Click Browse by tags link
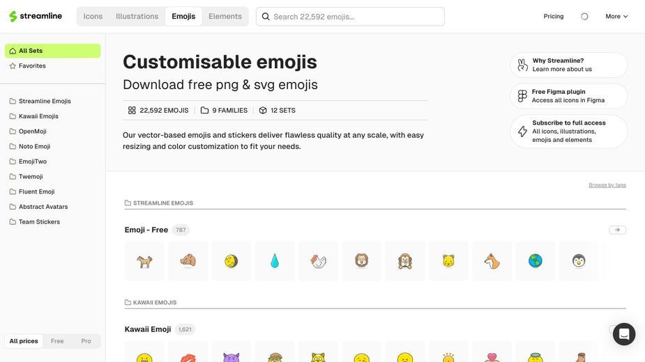 [607, 185]
